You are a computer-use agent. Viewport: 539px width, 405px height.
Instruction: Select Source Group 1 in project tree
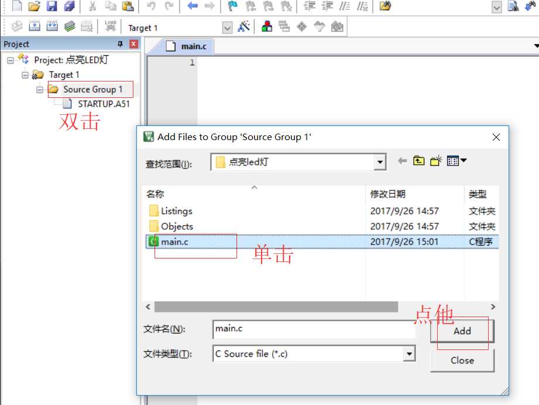click(93, 90)
